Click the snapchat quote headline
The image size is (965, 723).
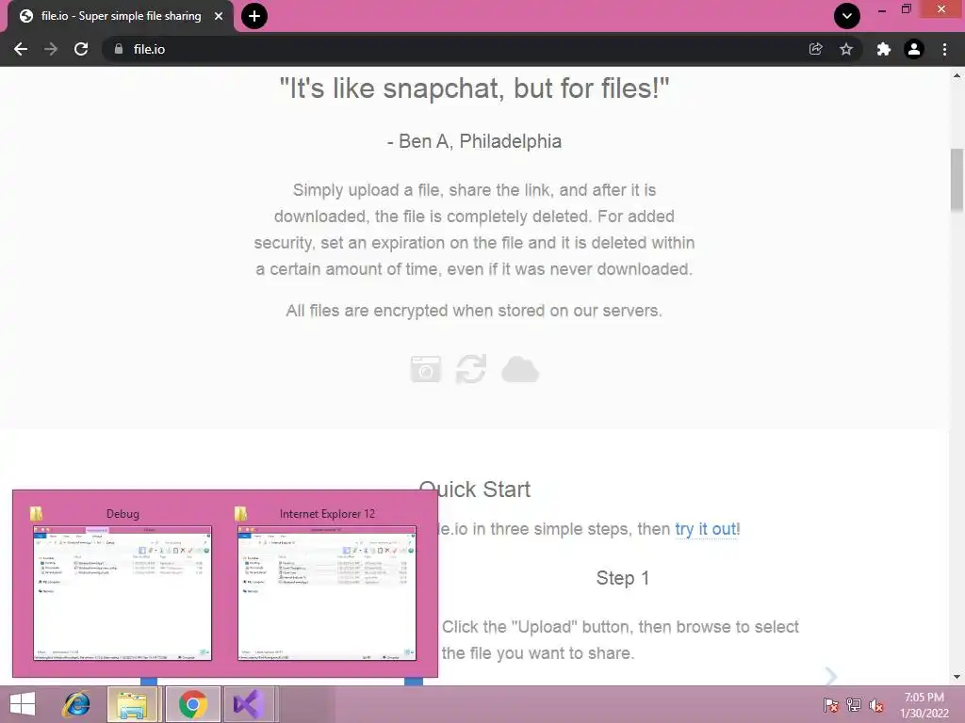pos(474,88)
